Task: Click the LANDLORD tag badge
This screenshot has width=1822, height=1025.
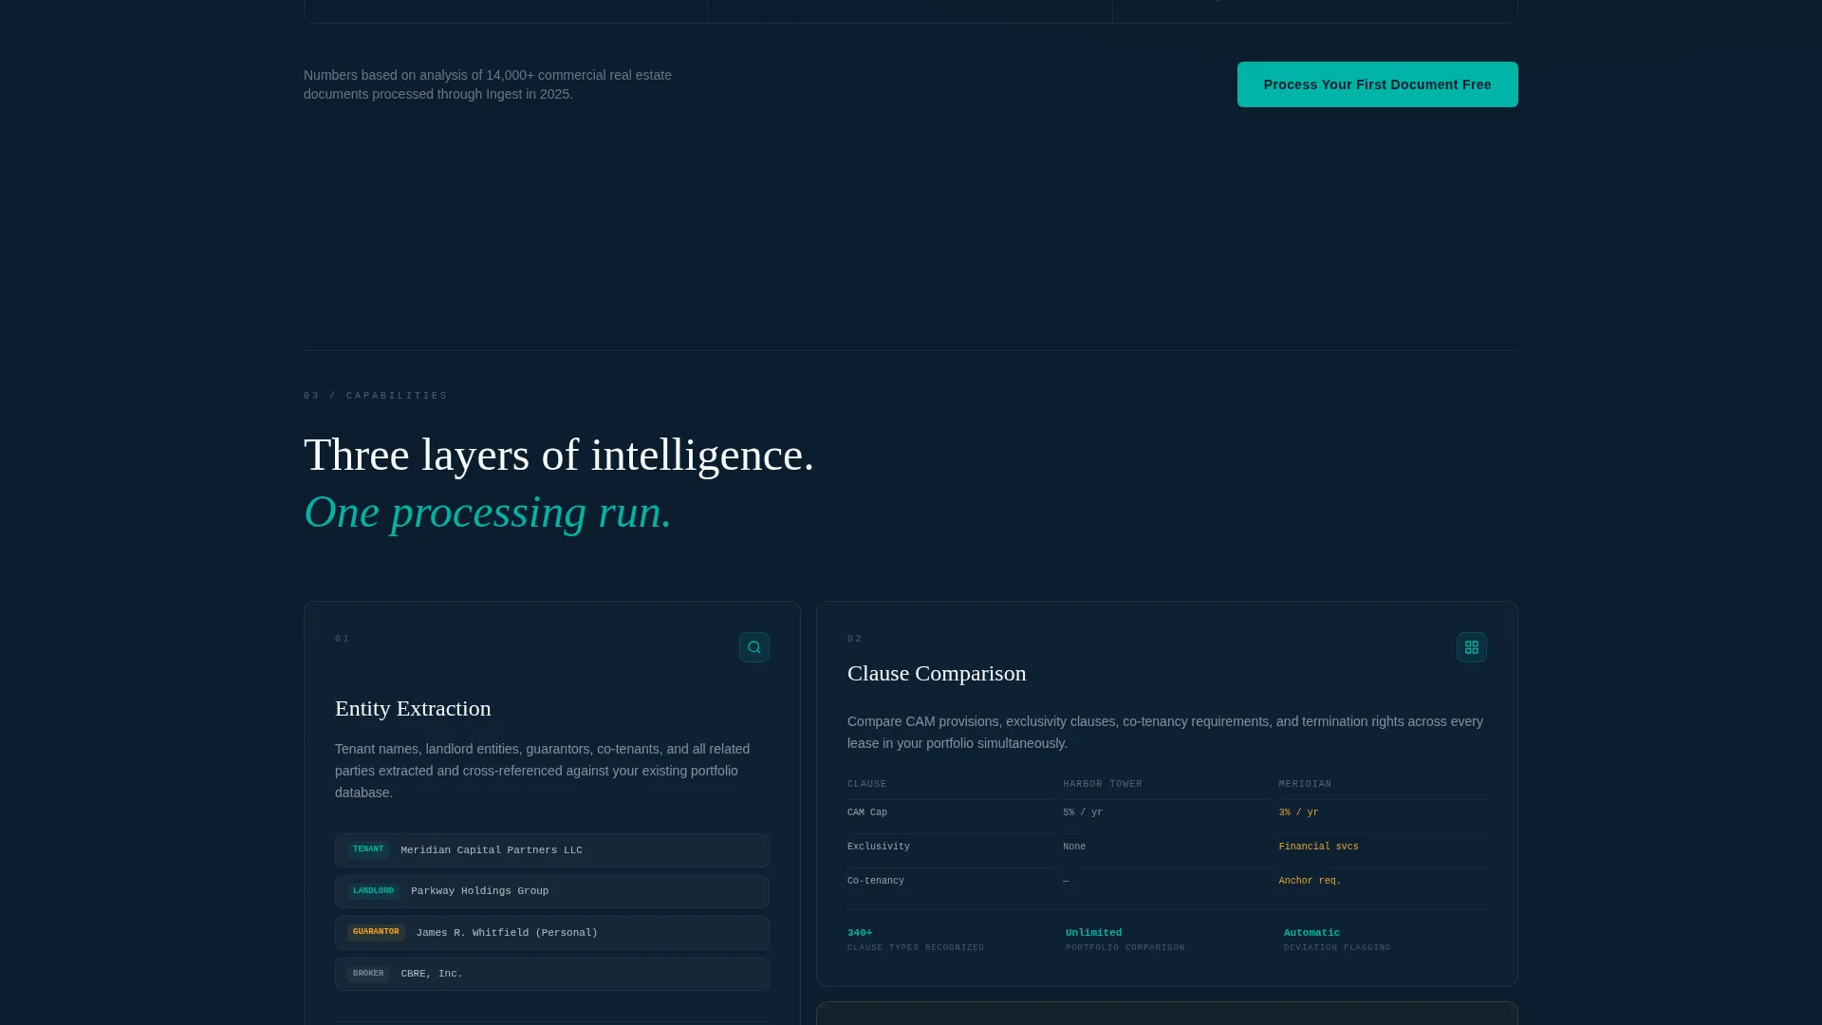Action: 373,891
